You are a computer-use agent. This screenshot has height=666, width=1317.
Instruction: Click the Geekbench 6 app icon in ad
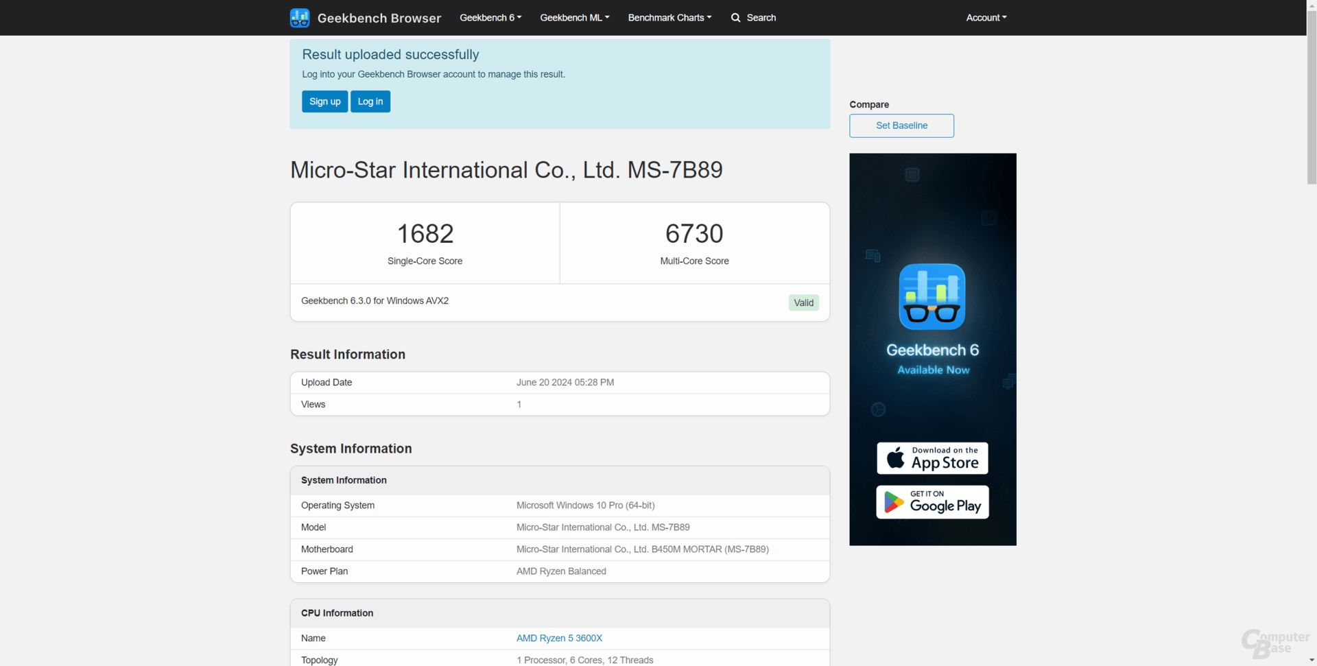[x=932, y=296]
